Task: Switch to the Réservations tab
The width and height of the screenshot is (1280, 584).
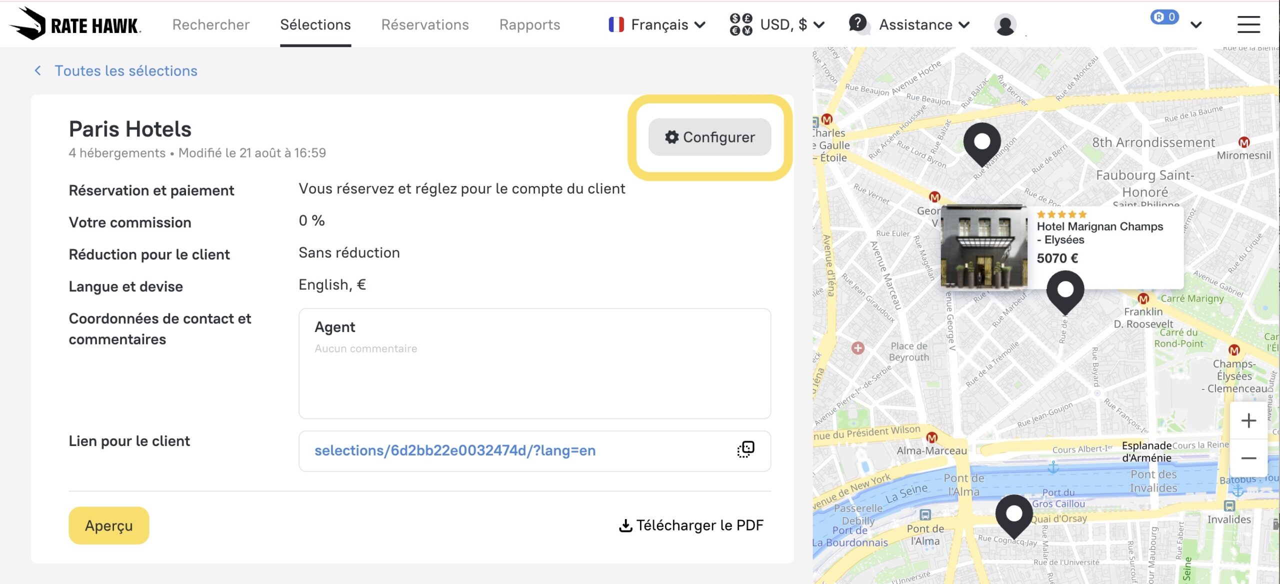Action: 425,24
